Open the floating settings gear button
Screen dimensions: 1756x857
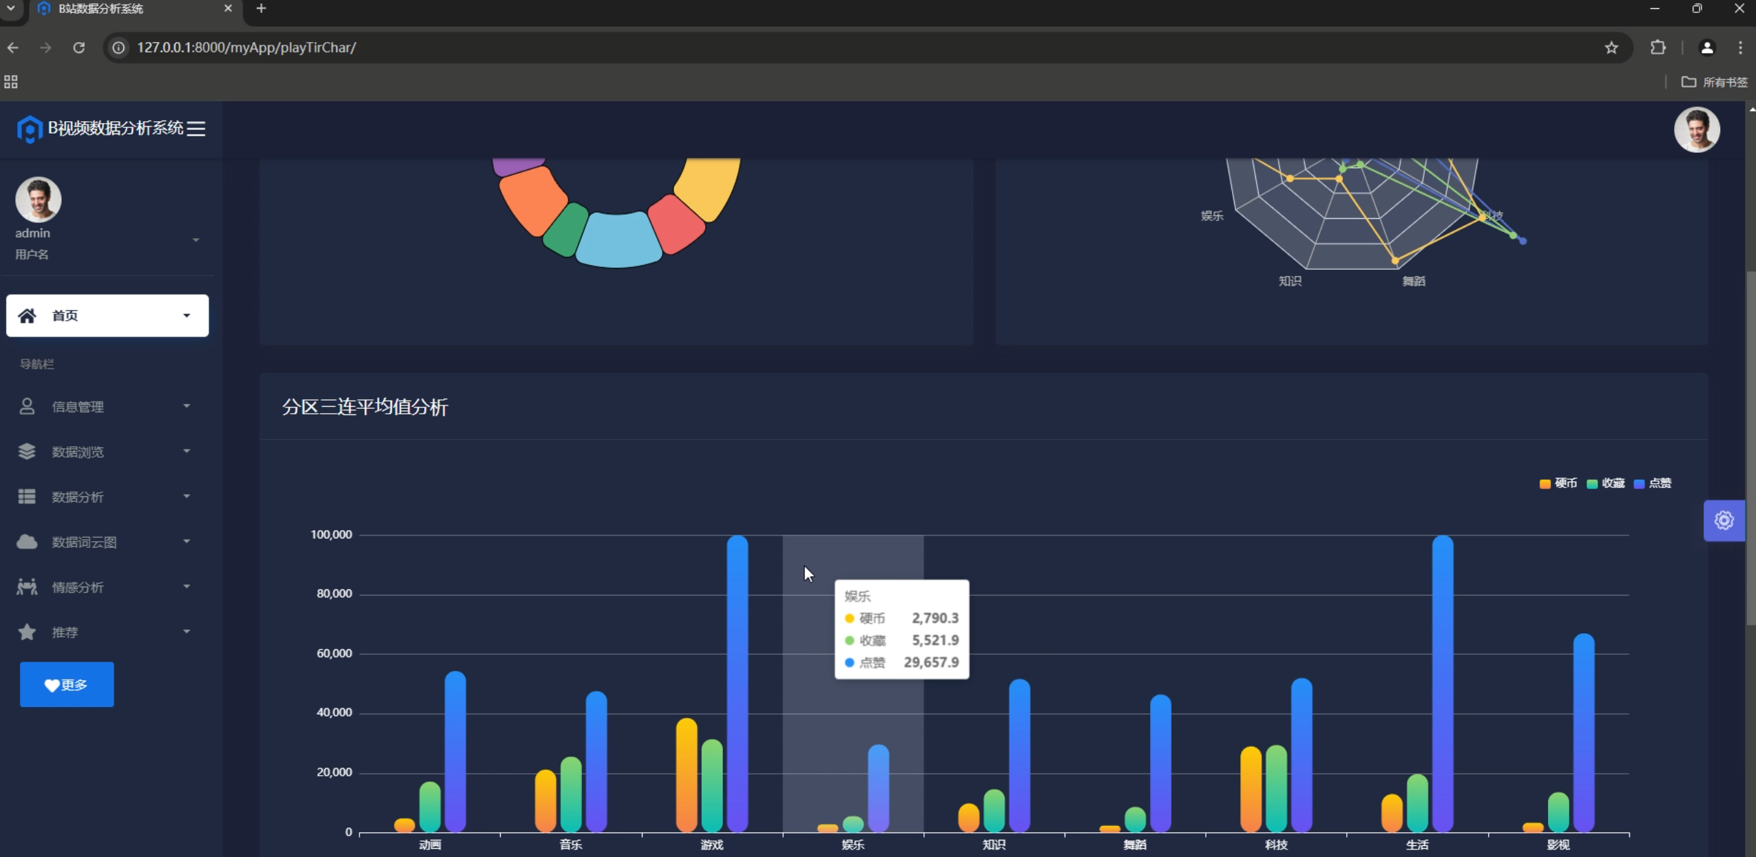[x=1724, y=520]
